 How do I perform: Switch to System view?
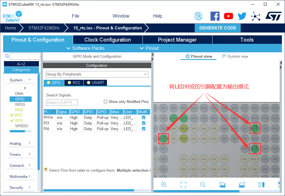235,56
